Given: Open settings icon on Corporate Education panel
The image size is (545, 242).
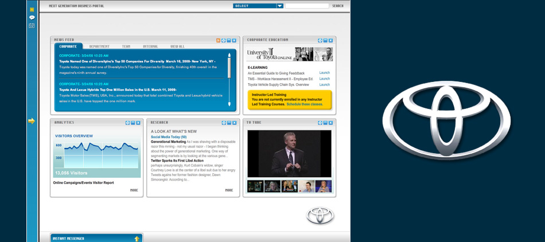Looking at the screenshot, I should tap(320, 41).
